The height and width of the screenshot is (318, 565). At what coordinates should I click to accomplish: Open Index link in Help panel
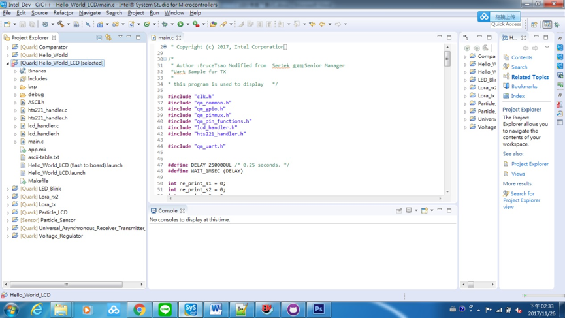pos(517,96)
